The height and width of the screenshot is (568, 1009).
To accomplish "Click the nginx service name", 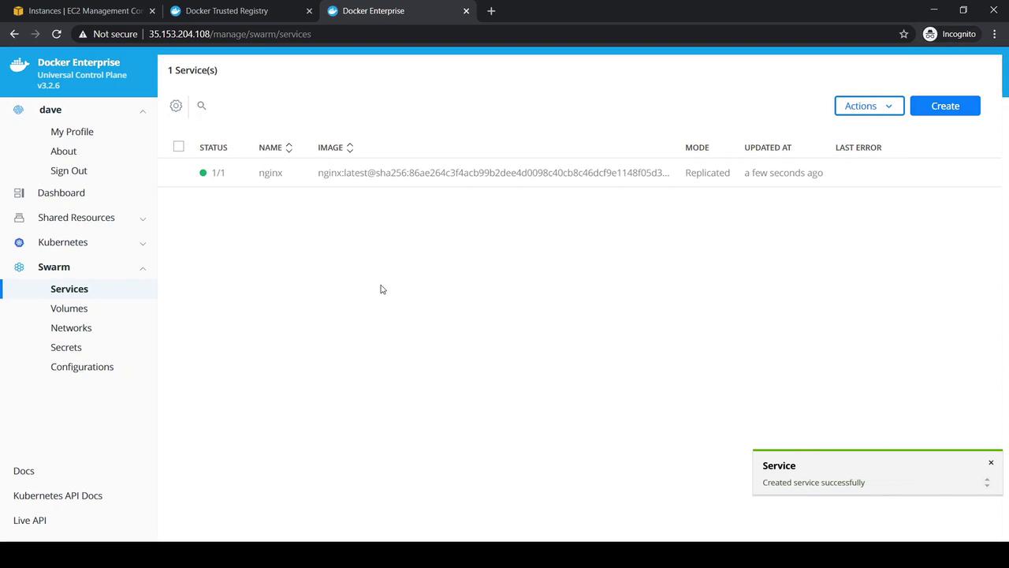I will (270, 173).
